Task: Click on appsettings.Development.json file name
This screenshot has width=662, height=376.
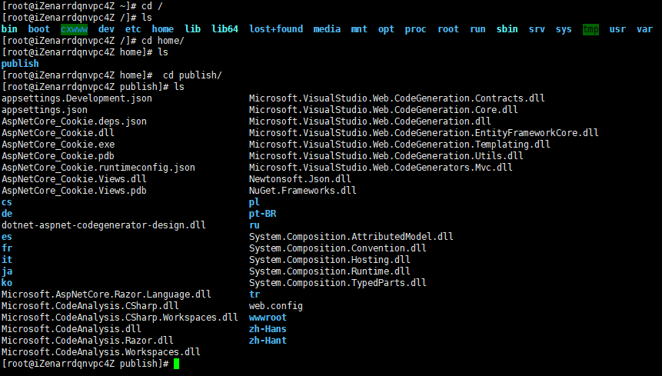Action: click(x=77, y=98)
